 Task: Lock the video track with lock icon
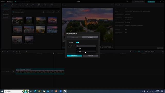pyautogui.click(x=4, y=72)
